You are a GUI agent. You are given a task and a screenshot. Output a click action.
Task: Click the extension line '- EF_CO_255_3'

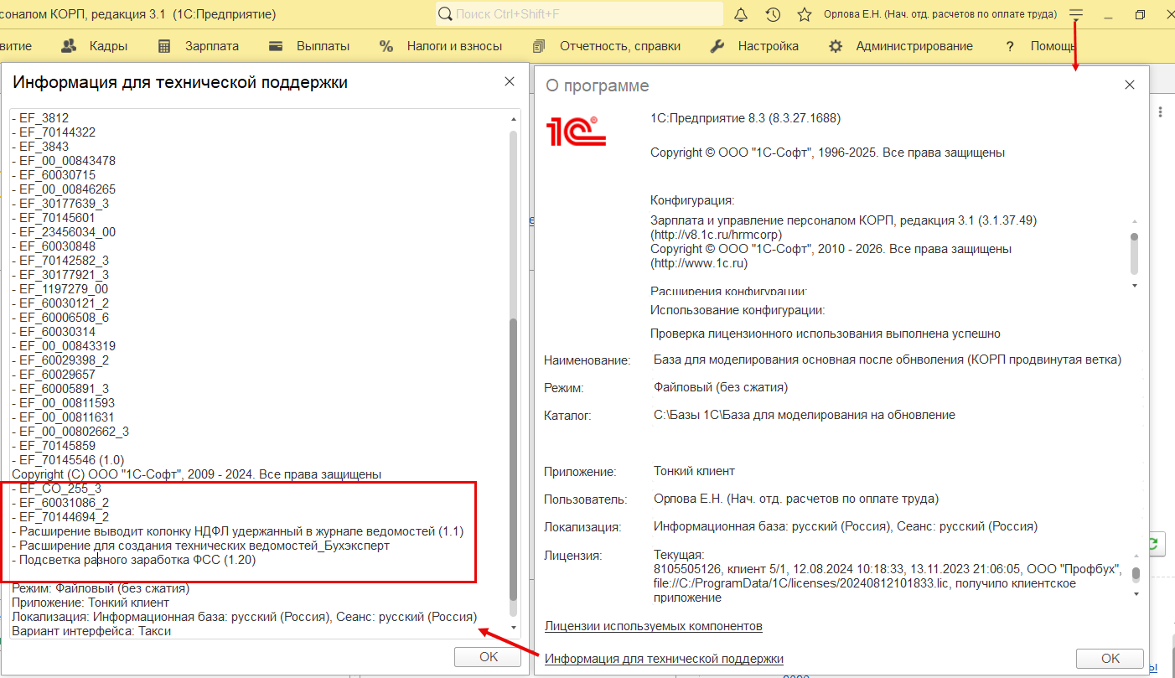(x=57, y=489)
